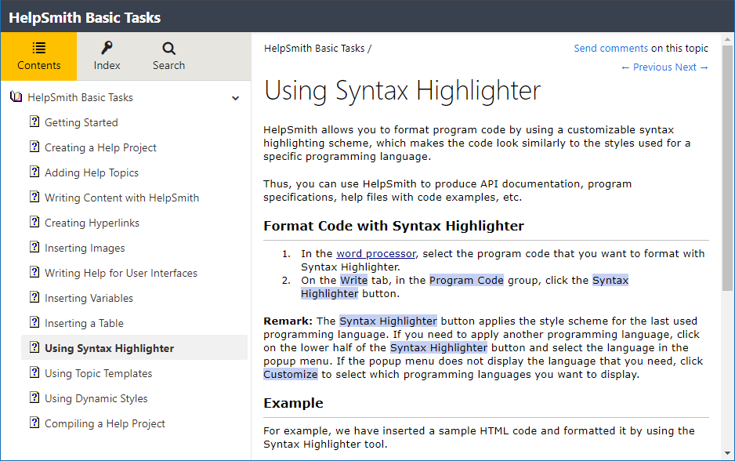Image resolution: width=735 pixels, height=461 pixels.
Task: Click the HelpSmith Basic Tasks title bar text
Action: click(85, 18)
